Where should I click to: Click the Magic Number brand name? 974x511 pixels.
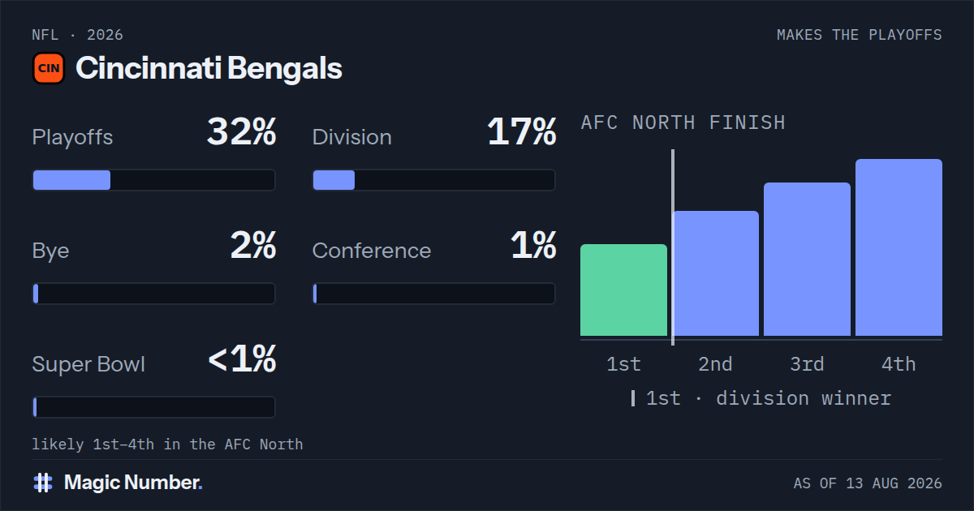tap(133, 483)
